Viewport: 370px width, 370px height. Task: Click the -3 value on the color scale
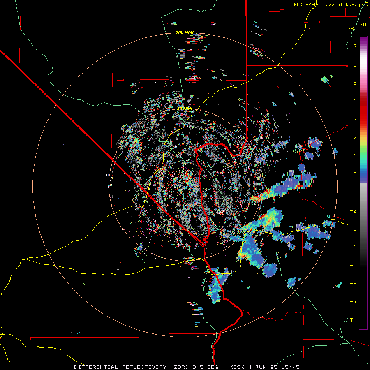pyautogui.click(x=353, y=229)
